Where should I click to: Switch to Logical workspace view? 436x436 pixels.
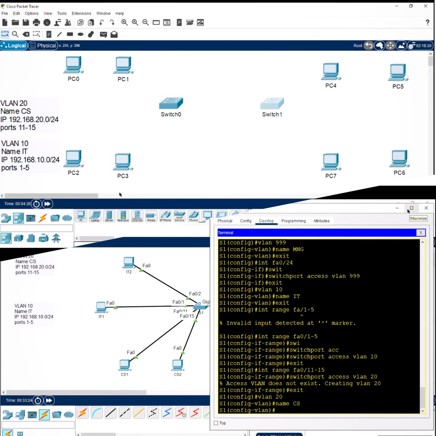click(14, 45)
